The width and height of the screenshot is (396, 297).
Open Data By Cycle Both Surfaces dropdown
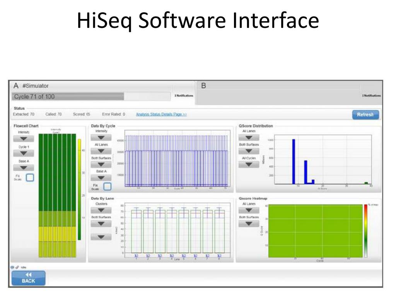pyautogui.click(x=101, y=164)
